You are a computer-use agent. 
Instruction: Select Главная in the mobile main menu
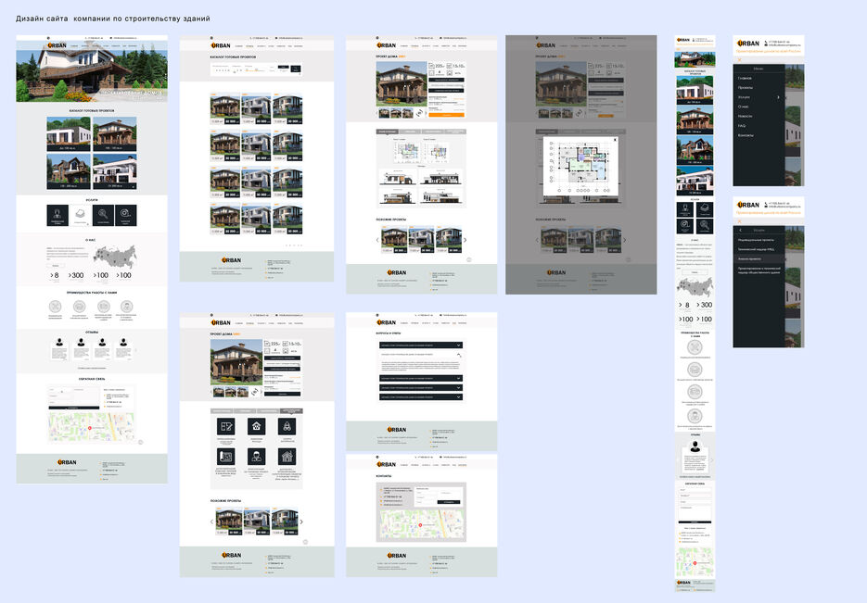745,79
